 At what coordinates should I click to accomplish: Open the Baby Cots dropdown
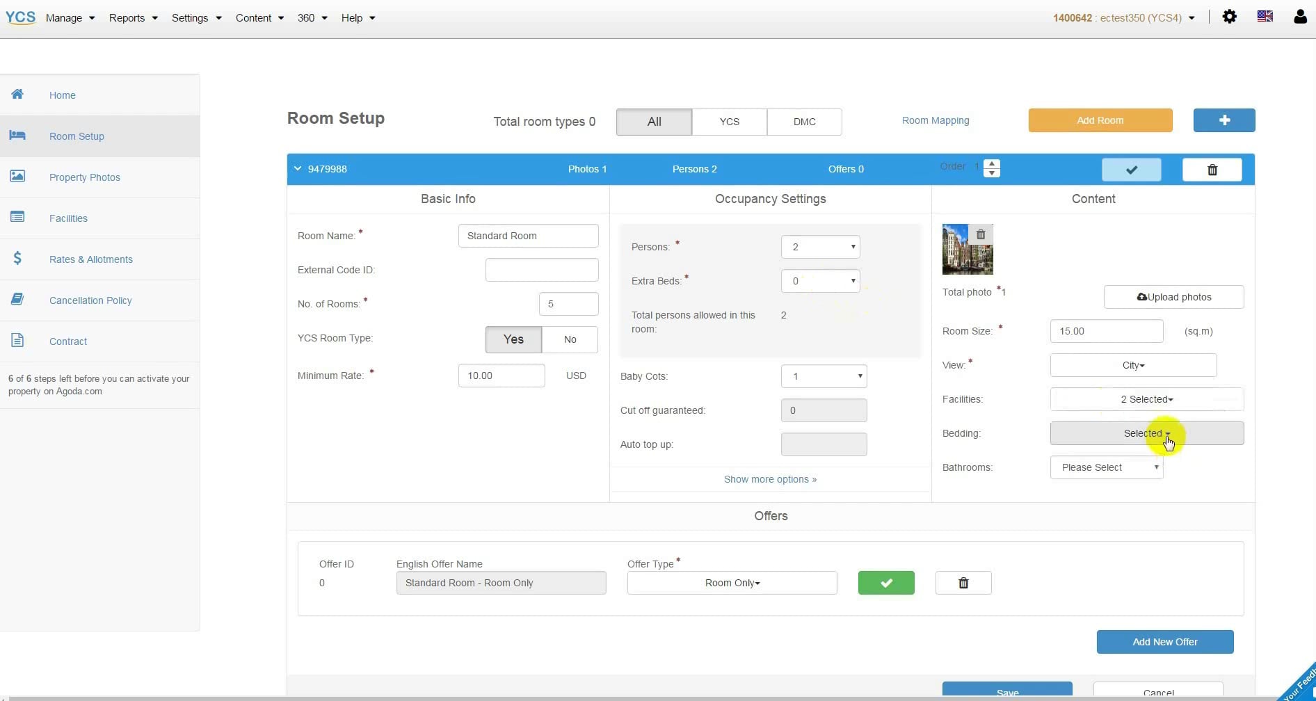coord(824,376)
